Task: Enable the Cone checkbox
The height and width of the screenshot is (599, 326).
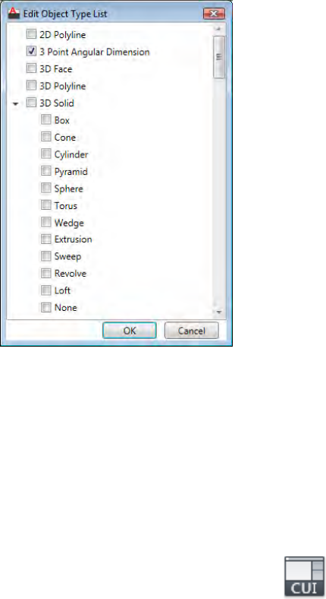Action: click(46, 137)
